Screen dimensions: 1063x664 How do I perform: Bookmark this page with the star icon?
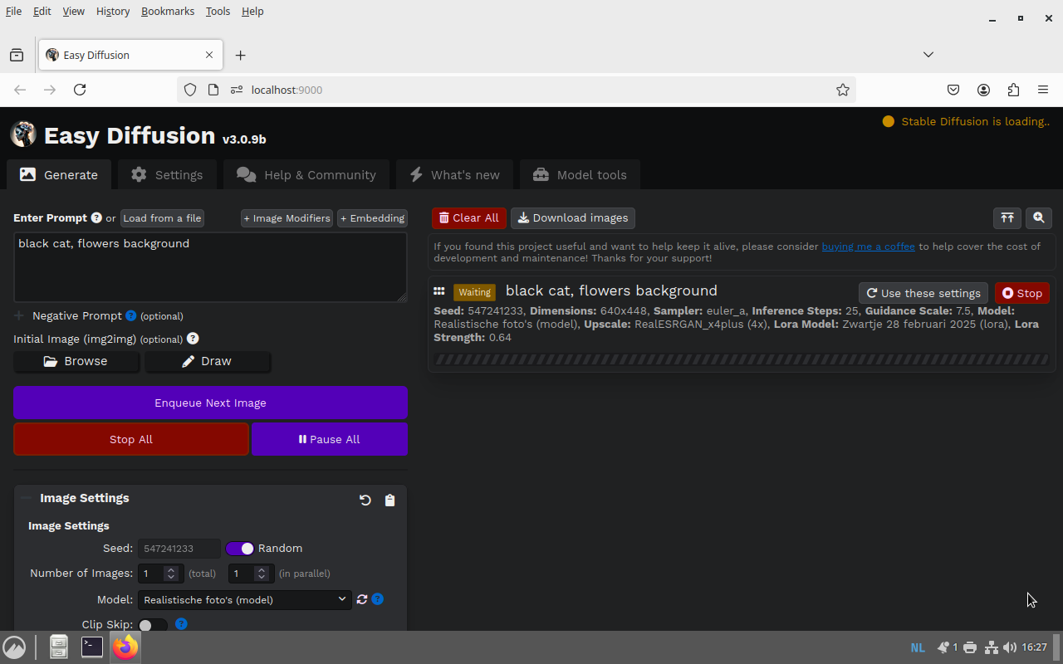pyautogui.click(x=843, y=90)
